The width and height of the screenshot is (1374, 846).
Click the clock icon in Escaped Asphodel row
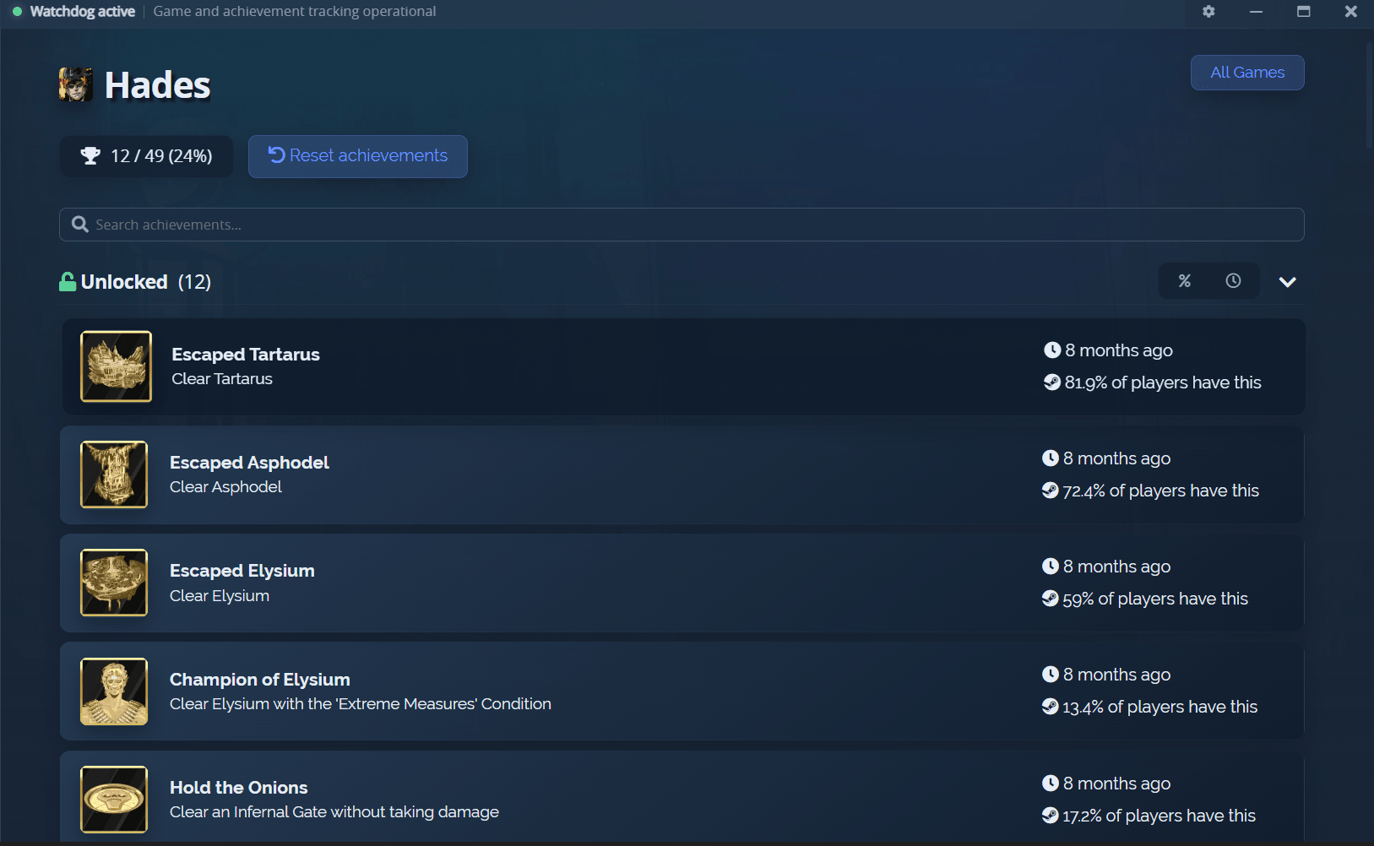pos(1051,458)
